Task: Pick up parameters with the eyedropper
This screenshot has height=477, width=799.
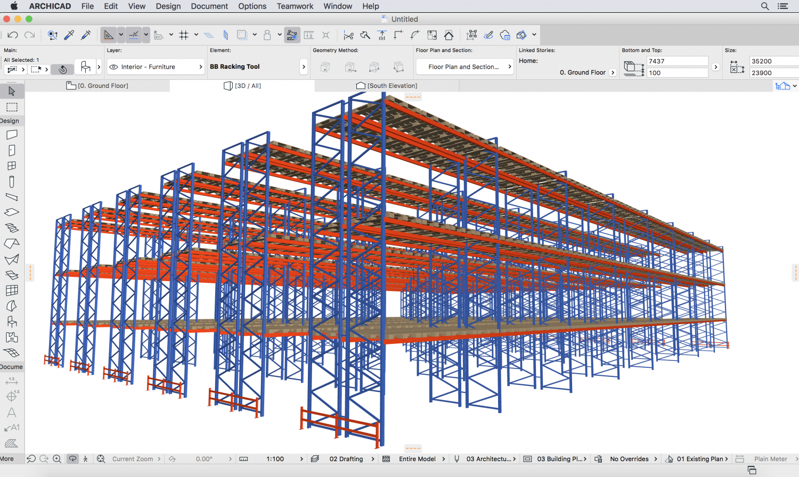Action: 69,35
